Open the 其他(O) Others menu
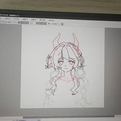121x121 pixels. coord(51,20)
